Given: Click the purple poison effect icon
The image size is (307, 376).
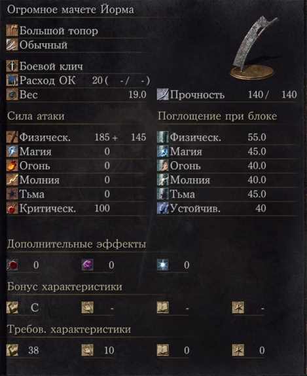Looking at the screenshot, I should click(88, 265).
